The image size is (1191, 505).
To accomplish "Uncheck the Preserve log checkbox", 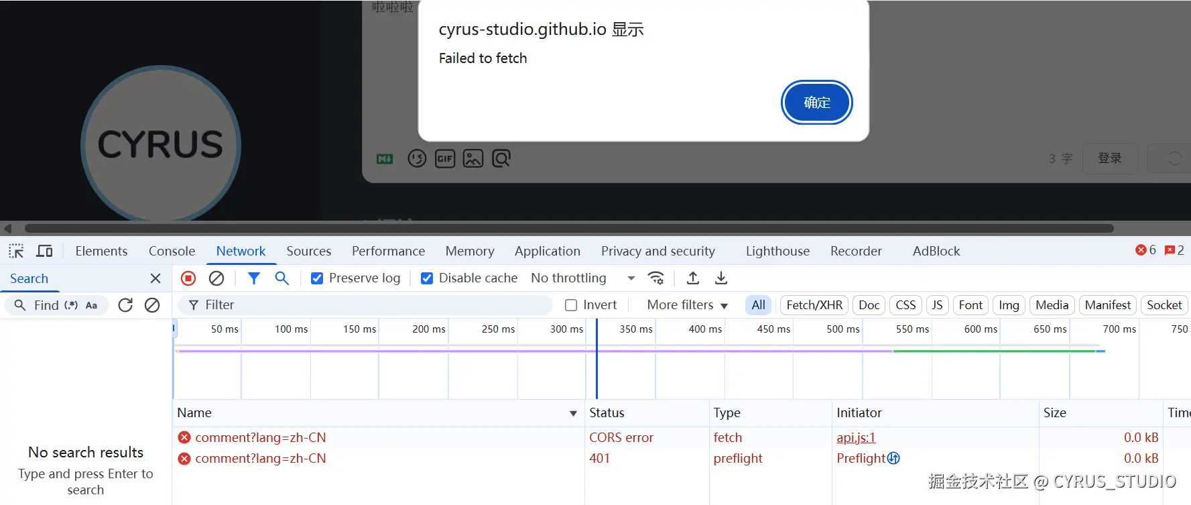I will pos(317,278).
